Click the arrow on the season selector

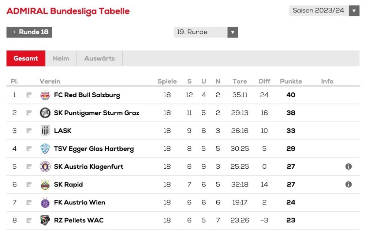tap(354, 11)
